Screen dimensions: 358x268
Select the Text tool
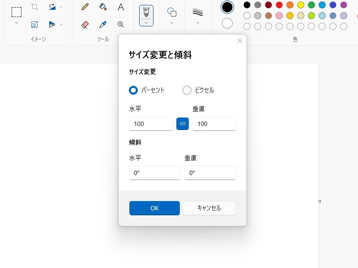(x=120, y=7)
